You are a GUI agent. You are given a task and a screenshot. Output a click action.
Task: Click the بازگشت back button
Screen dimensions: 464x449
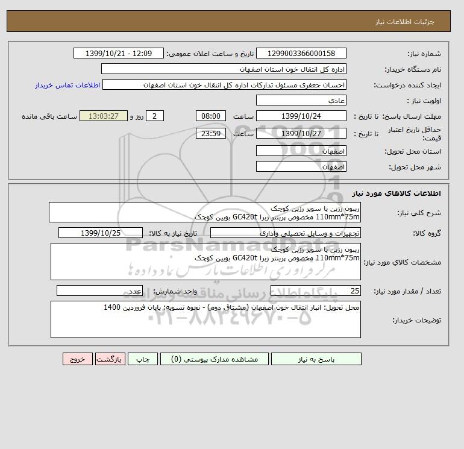[x=110, y=359]
